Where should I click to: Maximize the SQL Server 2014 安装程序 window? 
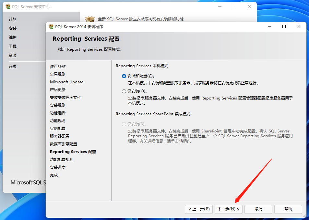point(284,26)
